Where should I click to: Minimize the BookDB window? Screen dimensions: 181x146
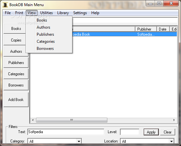coord(150,4)
